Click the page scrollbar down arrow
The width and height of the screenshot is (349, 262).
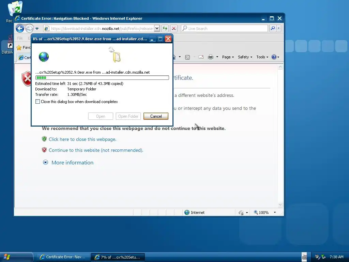(x=280, y=205)
